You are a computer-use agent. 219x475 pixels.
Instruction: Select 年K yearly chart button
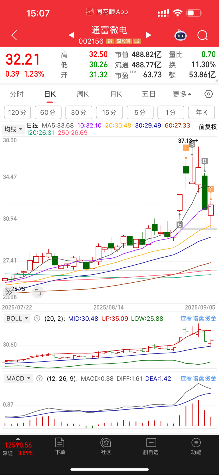(x=201, y=112)
